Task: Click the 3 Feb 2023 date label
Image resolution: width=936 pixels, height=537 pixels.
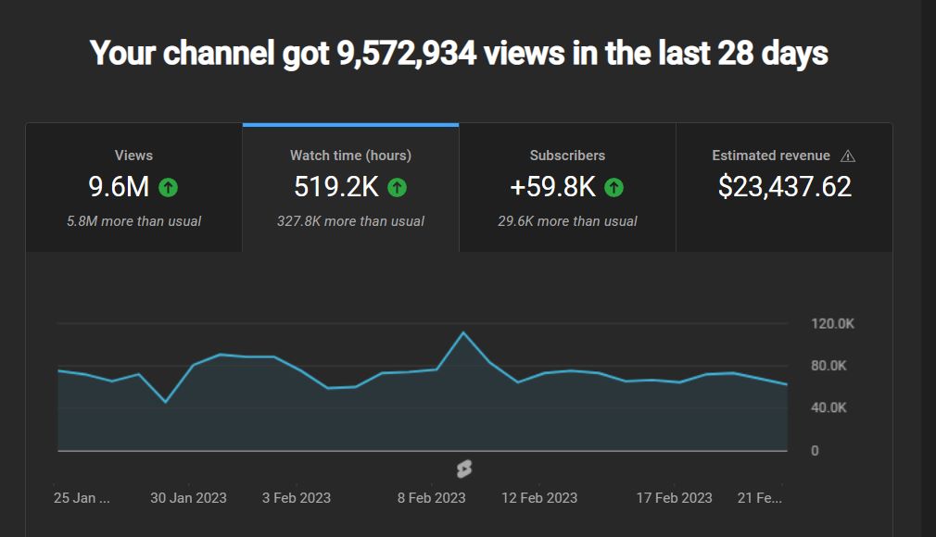Action: coord(297,498)
